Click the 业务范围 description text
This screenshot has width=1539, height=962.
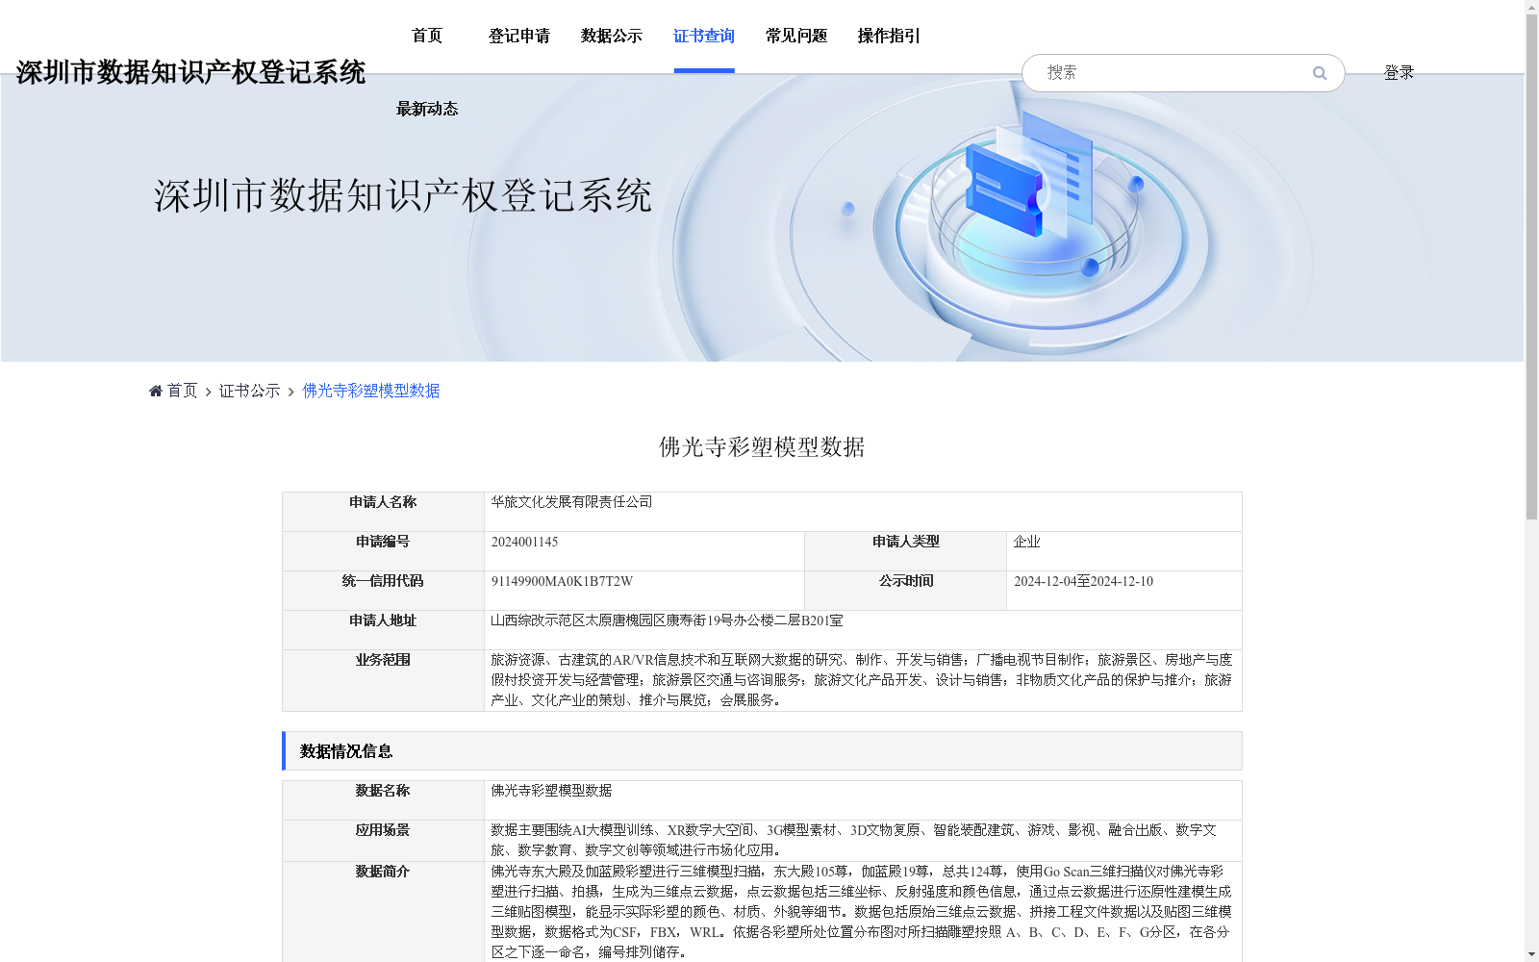861,680
